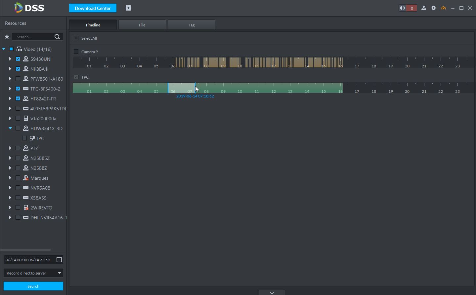Toggle the Select All checkbox
The width and height of the screenshot is (476, 295).
tap(76, 38)
